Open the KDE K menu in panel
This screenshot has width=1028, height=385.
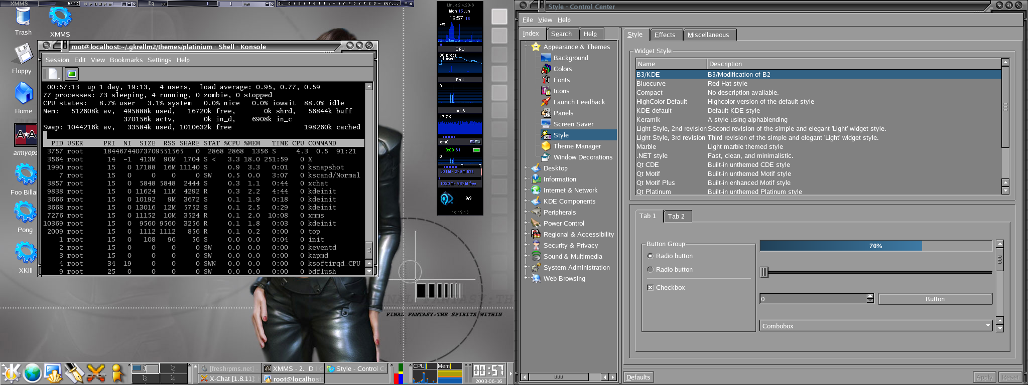pos(11,373)
